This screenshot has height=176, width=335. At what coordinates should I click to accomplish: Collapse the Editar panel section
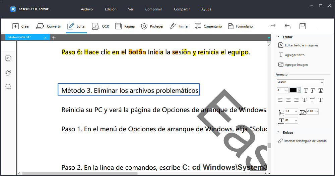click(x=278, y=37)
